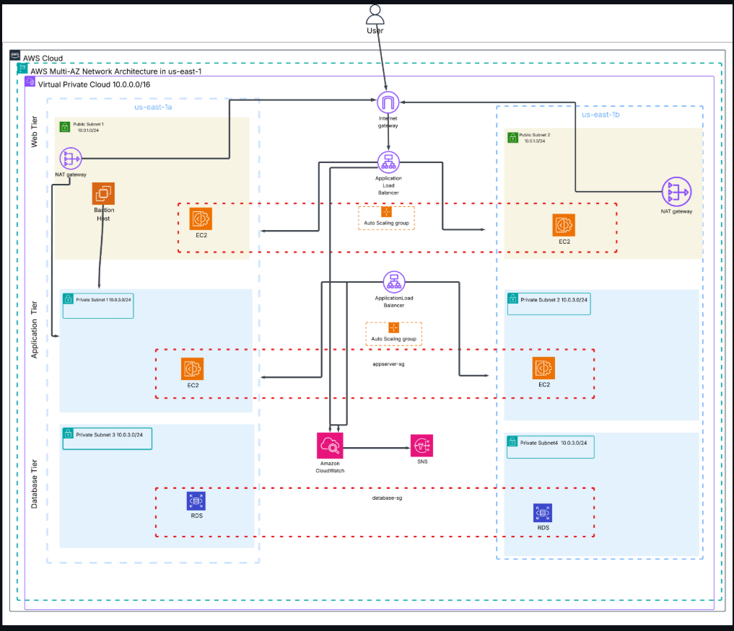Select the Web Tier Auto Scaling group box

click(386, 217)
